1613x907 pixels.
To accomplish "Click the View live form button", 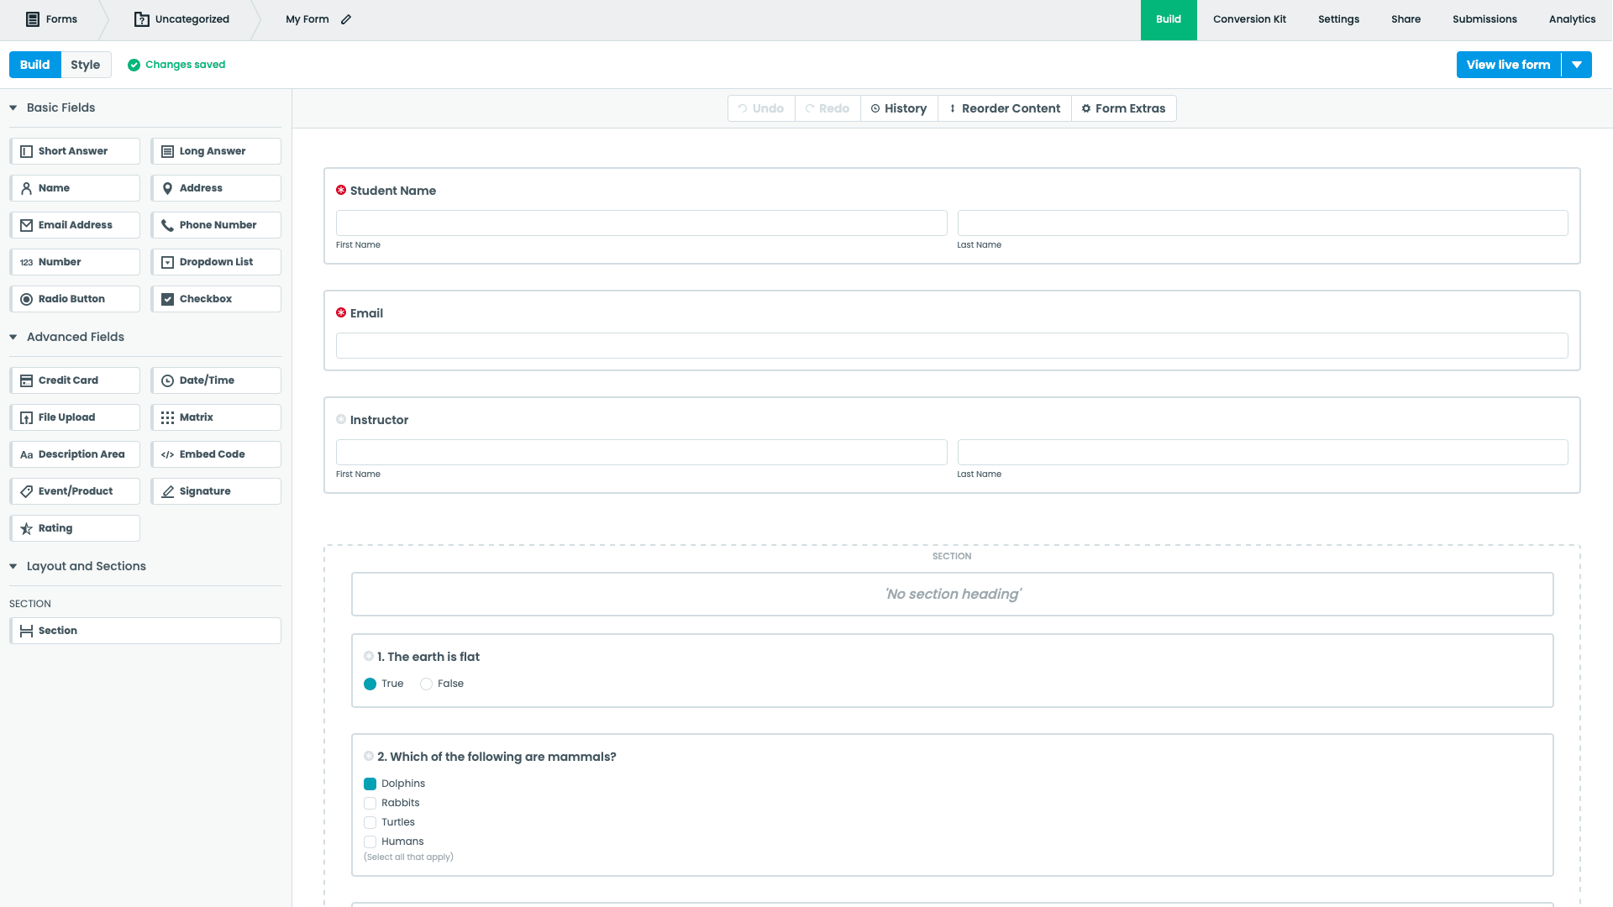I will click(1508, 65).
